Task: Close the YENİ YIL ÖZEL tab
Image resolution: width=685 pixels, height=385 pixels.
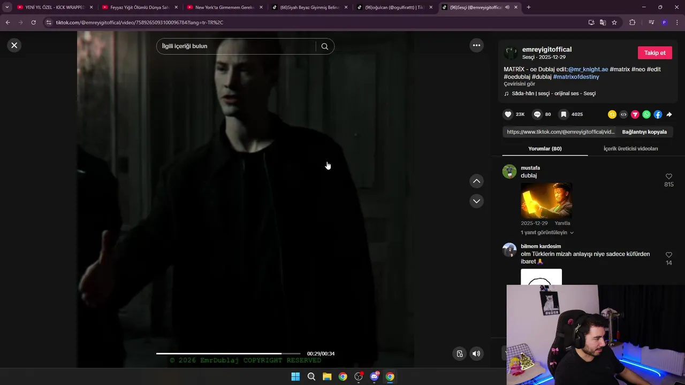Action: [91, 7]
